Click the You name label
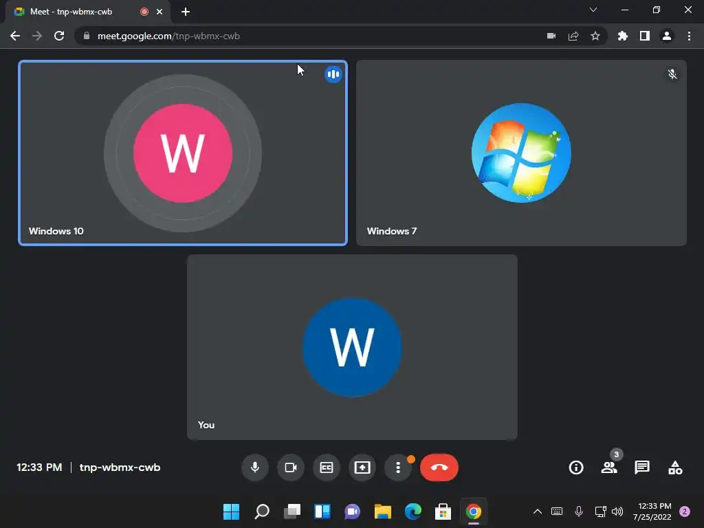704x528 pixels. pos(206,425)
